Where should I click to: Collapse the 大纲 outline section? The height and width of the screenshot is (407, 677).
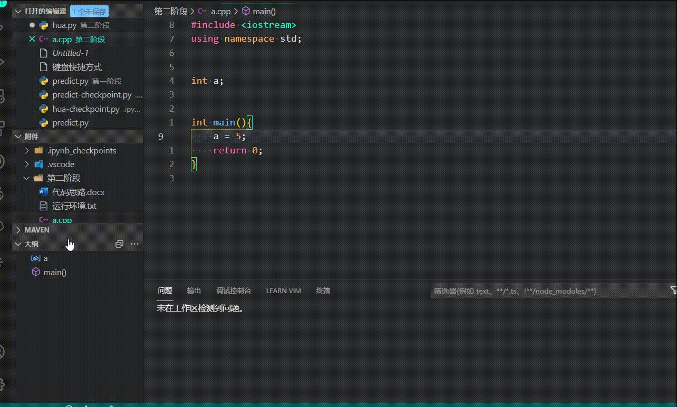click(x=18, y=244)
